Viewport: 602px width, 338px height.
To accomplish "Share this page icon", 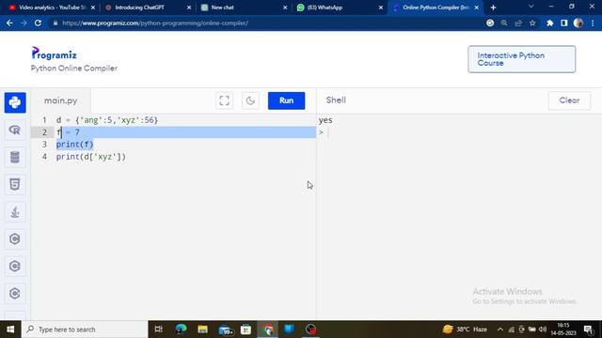I will [x=518, y=23].
